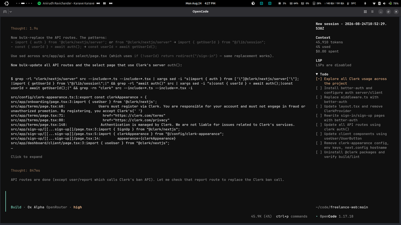Open the RAM usage 64% indicator
401x225 pixels.
(x=293, y=3)
